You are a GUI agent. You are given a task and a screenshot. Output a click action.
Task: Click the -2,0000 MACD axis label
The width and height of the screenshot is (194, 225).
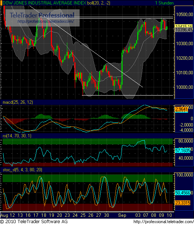coord(186,125)
